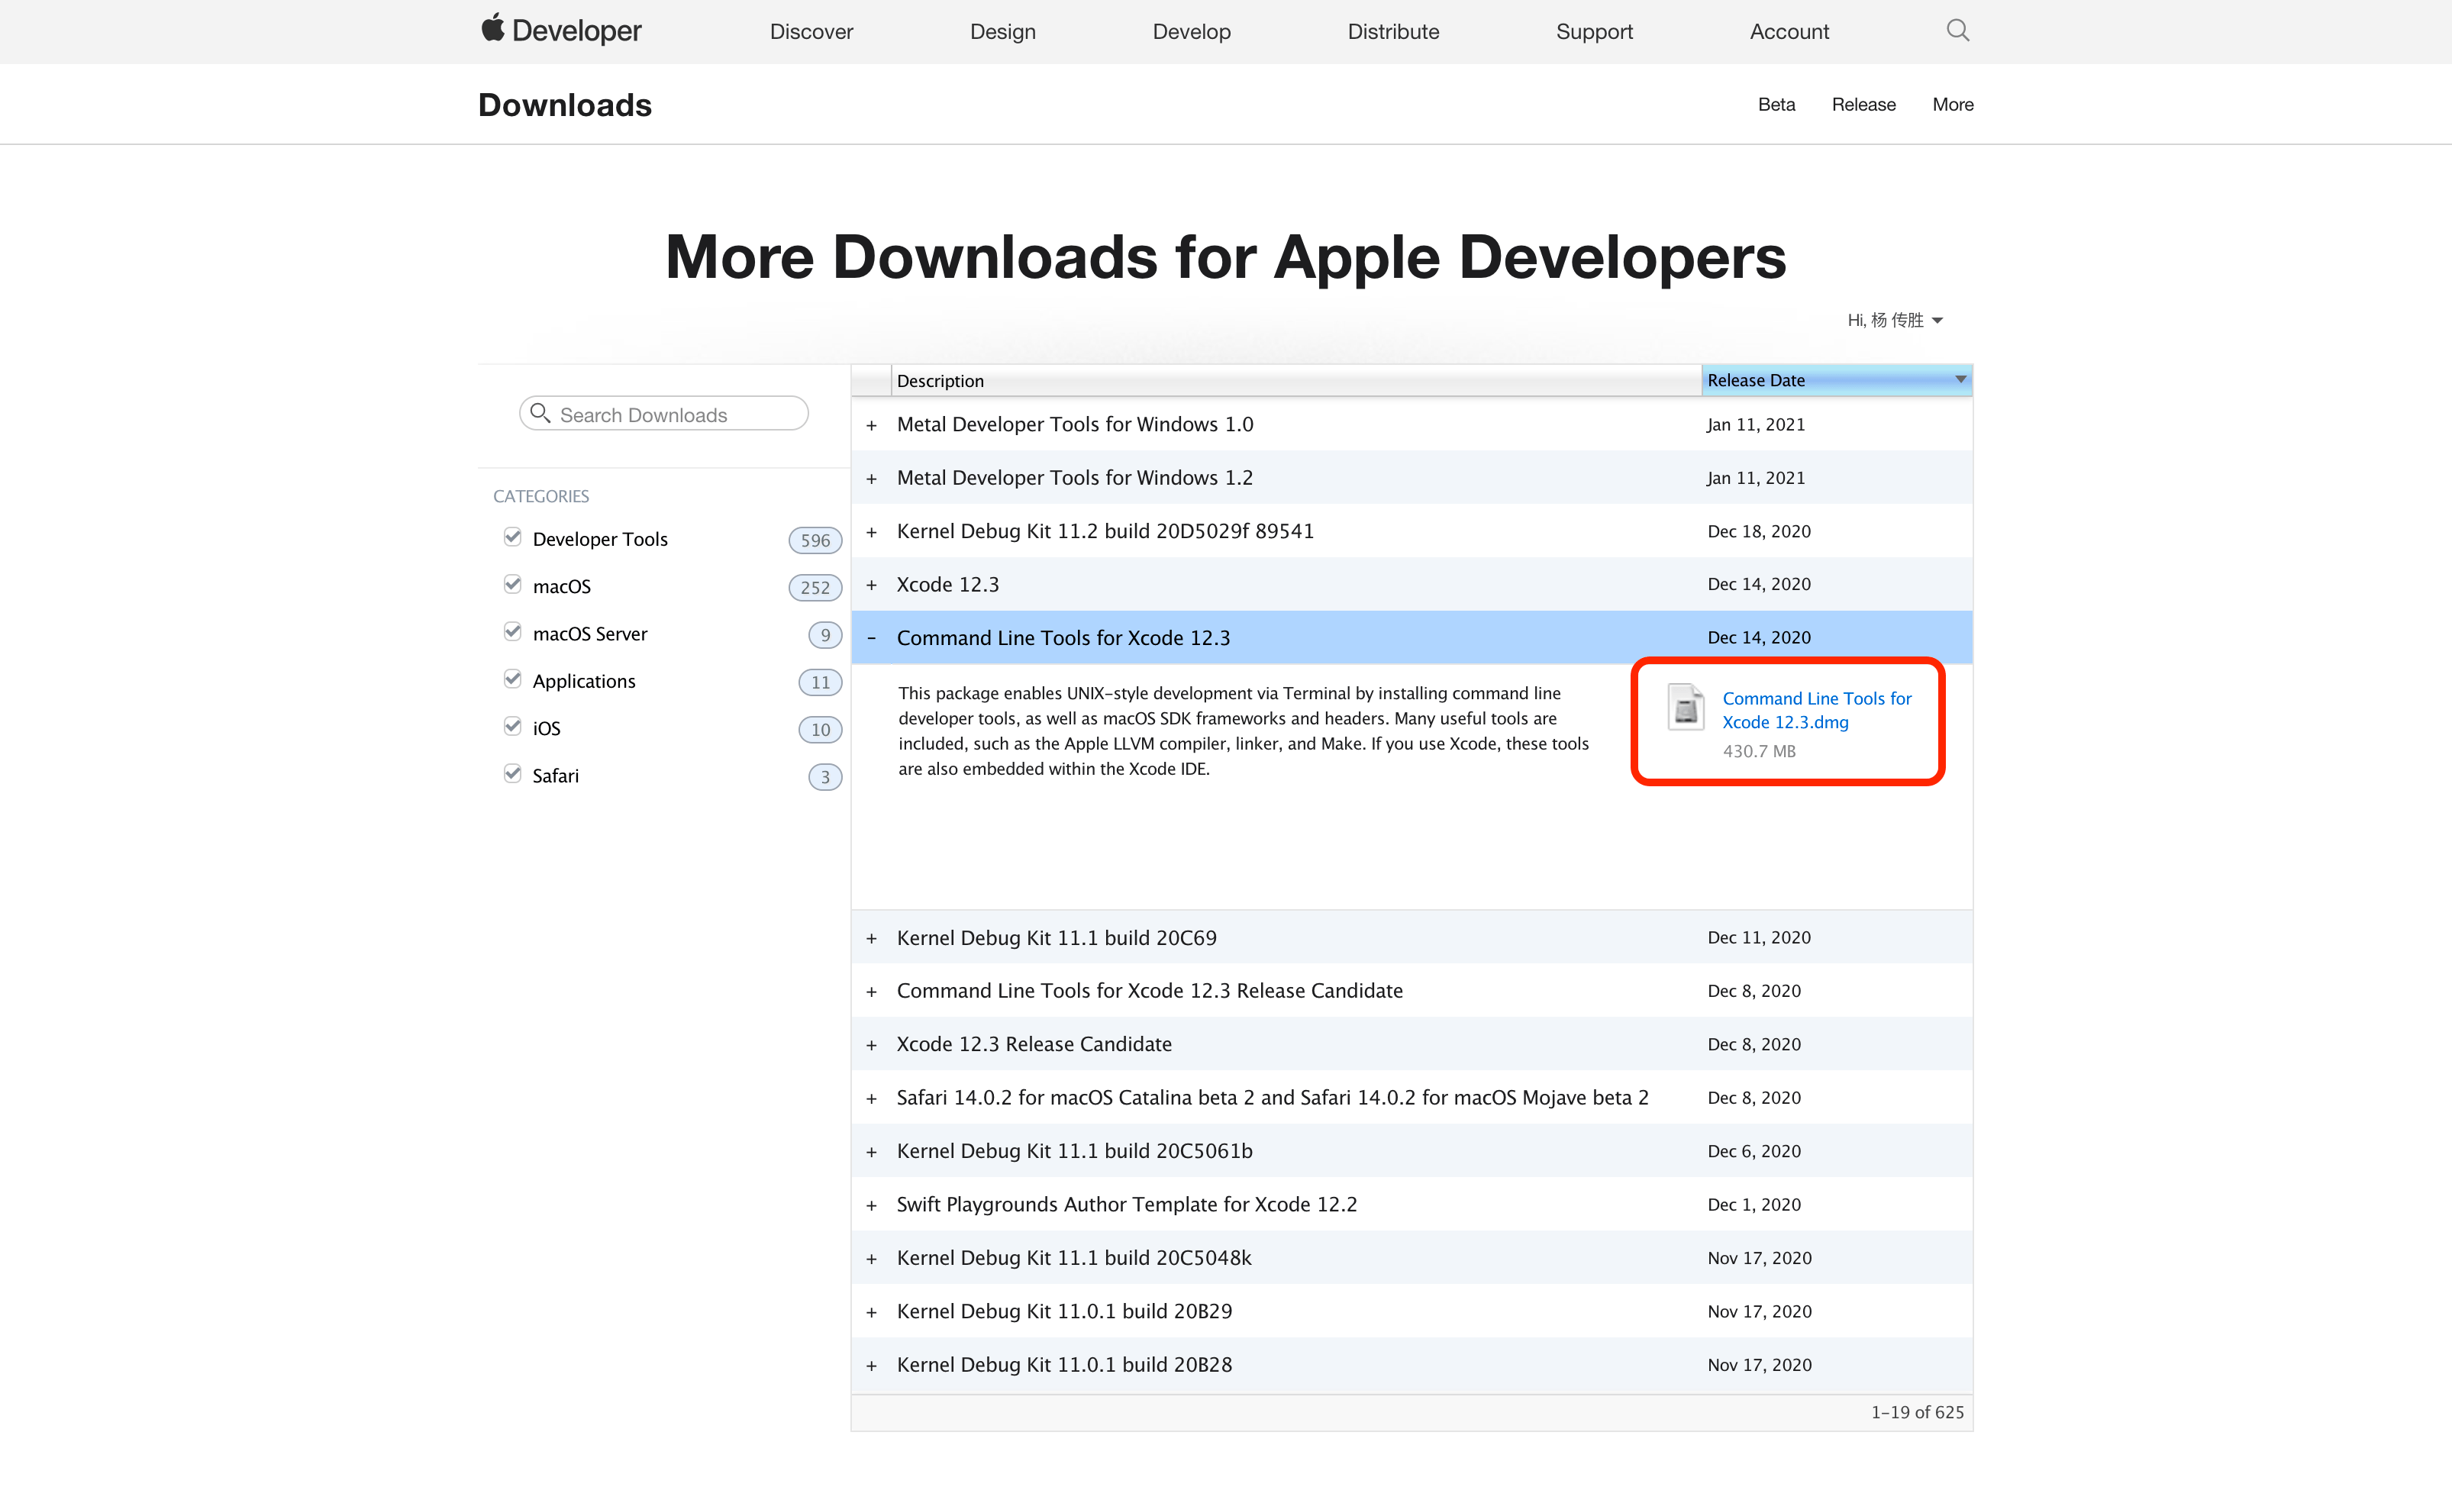Collapse the Command Line Tools for Xcode 12.3 row
This screenshot has width=2452, height=1487.
pos(872,638)
